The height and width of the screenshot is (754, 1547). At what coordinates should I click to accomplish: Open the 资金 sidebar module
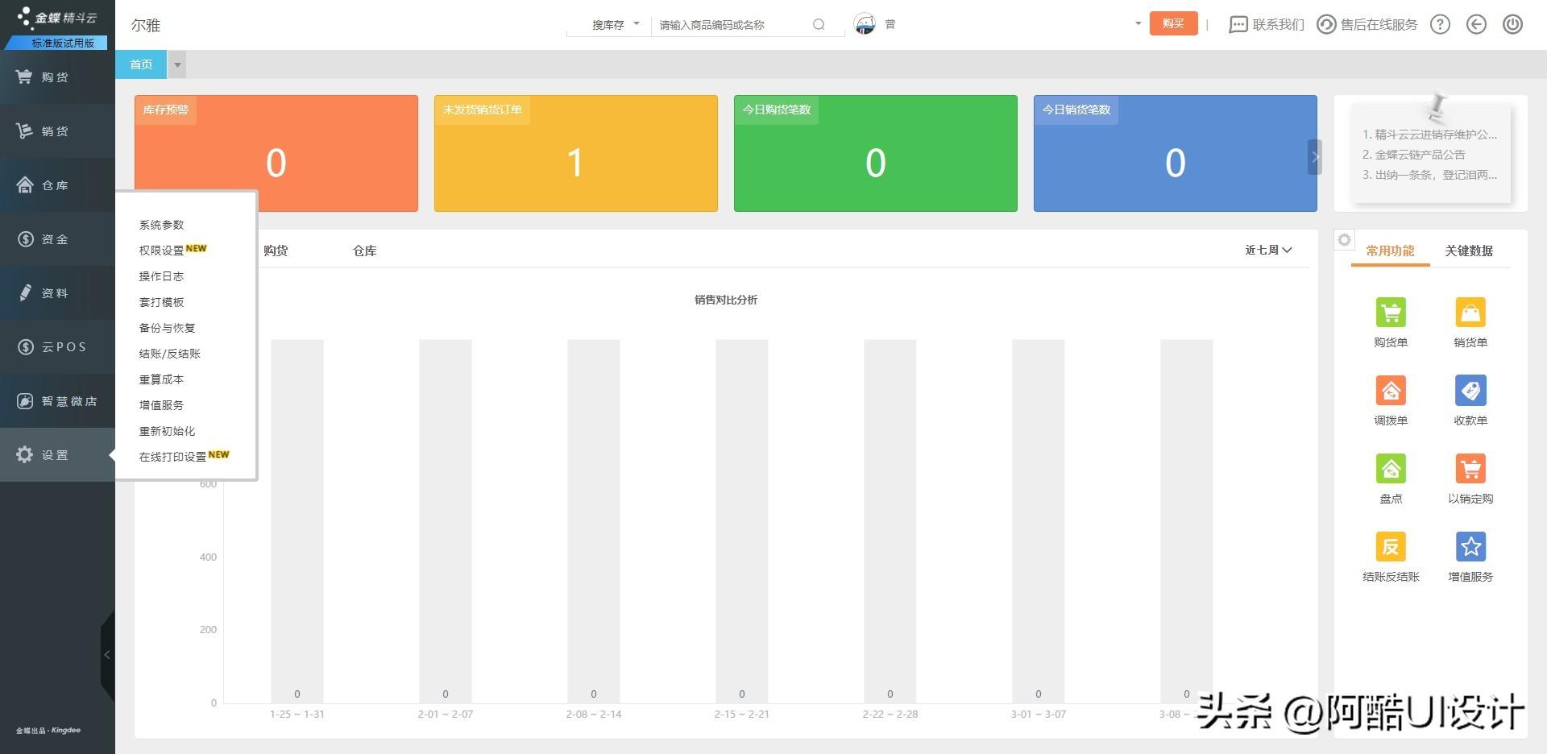click(57, 238)
